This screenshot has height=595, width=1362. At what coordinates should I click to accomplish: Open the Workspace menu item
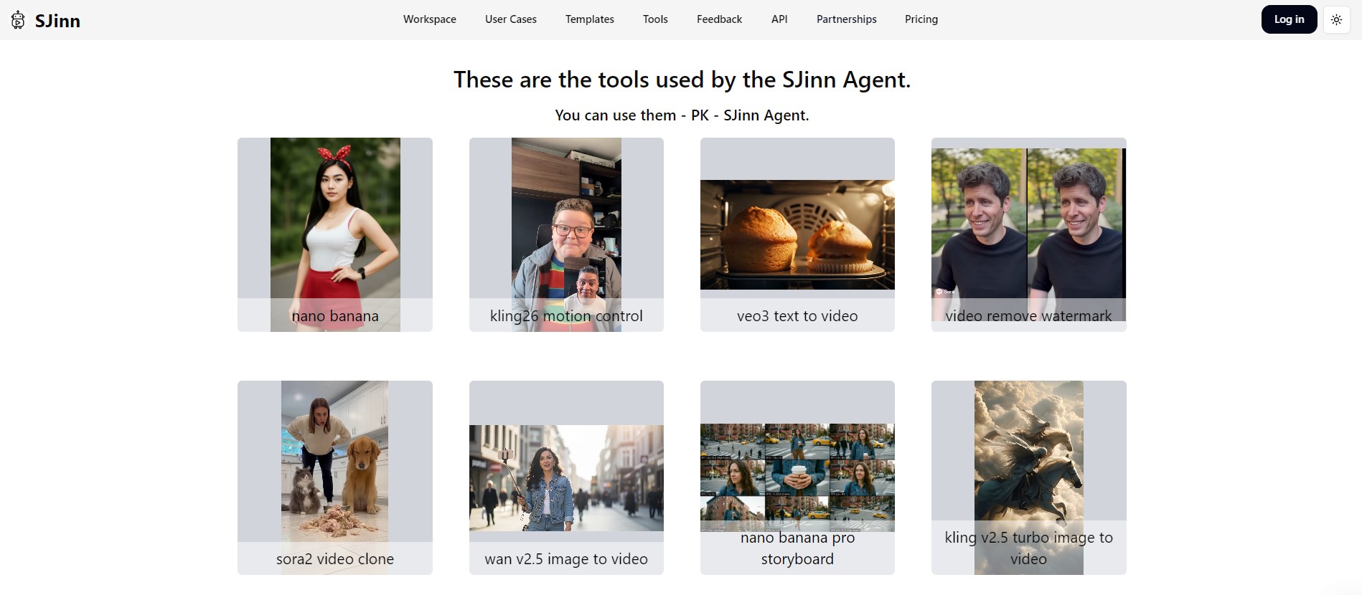[x=430, y=19]
